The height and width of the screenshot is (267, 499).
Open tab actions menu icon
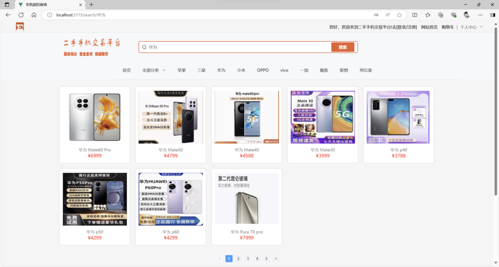(x=7, y=5)
